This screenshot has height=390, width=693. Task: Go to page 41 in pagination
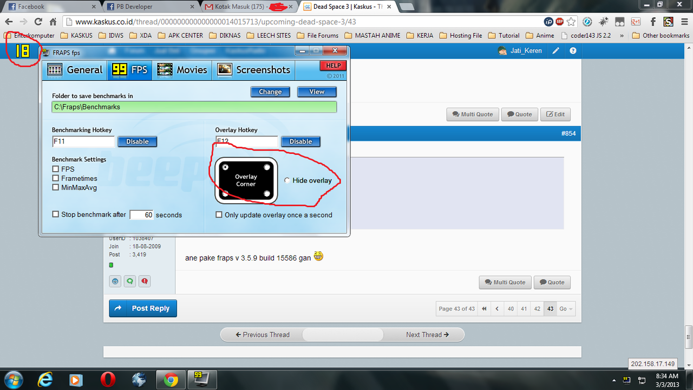(x=524, y=309)
